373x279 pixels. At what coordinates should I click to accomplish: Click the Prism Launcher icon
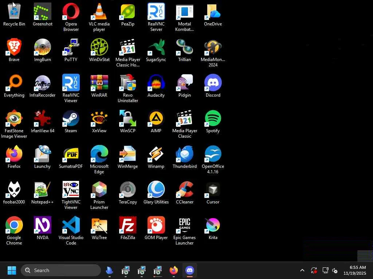coord(99,189)
